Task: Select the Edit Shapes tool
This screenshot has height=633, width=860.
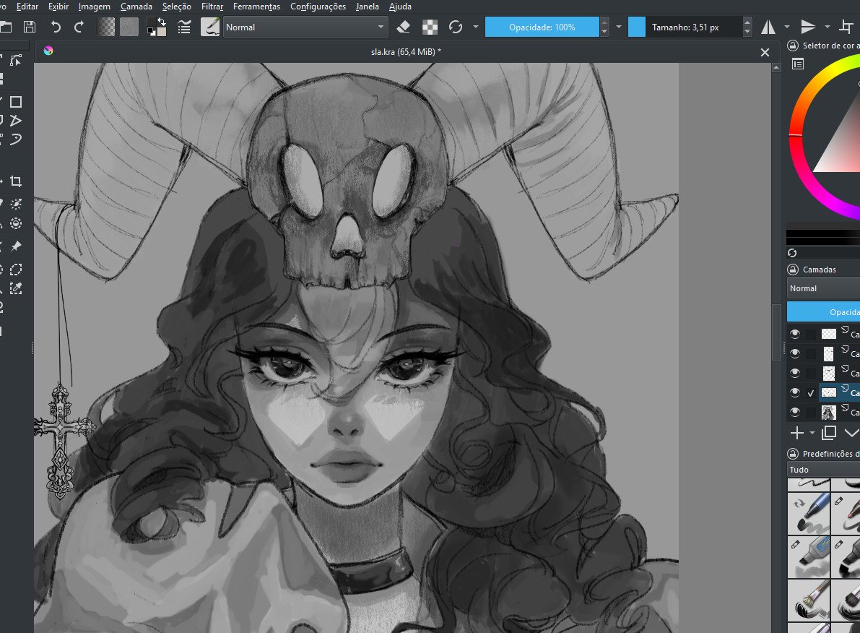Action: click(x=16, y=61)
